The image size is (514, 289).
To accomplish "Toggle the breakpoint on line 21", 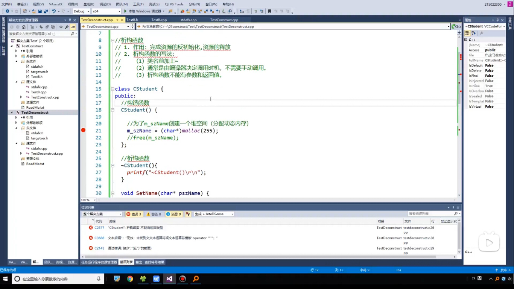I will click(x=83, y=130).
